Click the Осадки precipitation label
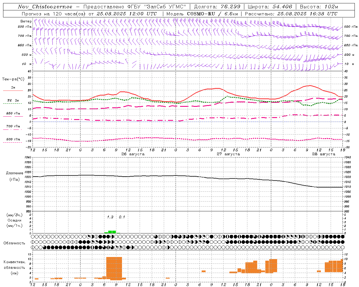Image resolution: width=359 pixels, height=287 pixels. [x=15, y=220]
